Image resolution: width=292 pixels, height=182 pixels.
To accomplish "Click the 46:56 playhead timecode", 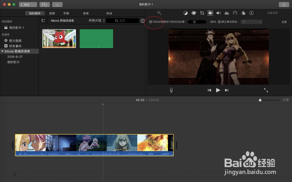I will click(x=140, y=100).
